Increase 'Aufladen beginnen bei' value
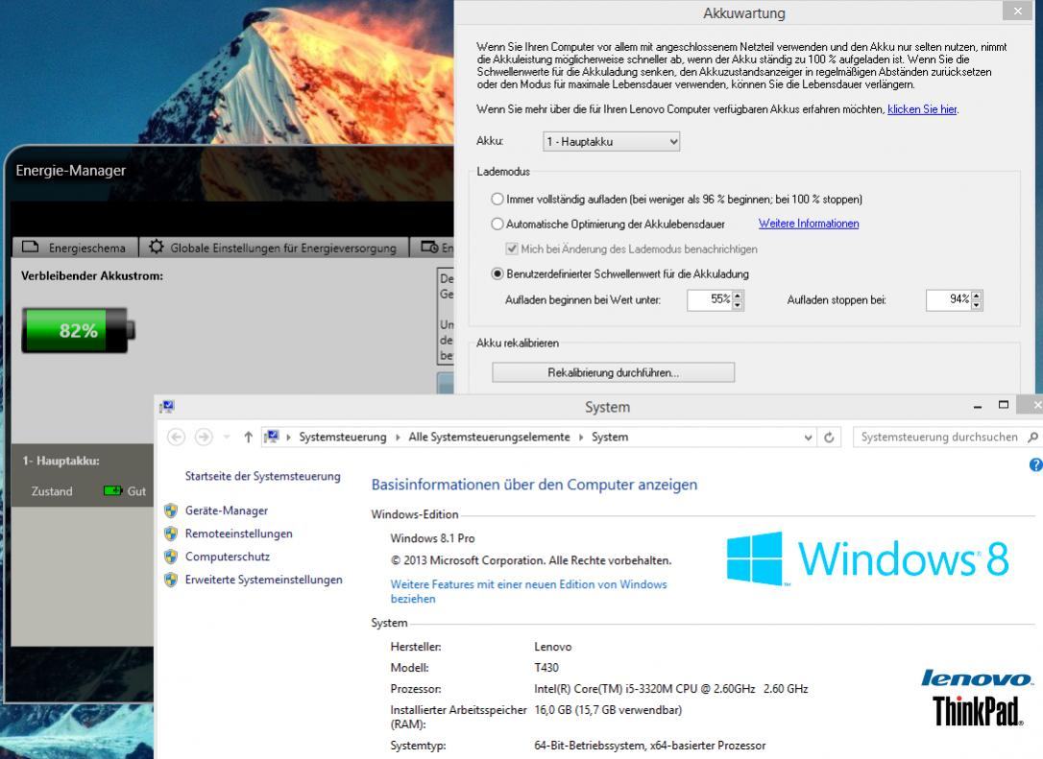This screenshot has height=759, width=1043. point(737,296)
